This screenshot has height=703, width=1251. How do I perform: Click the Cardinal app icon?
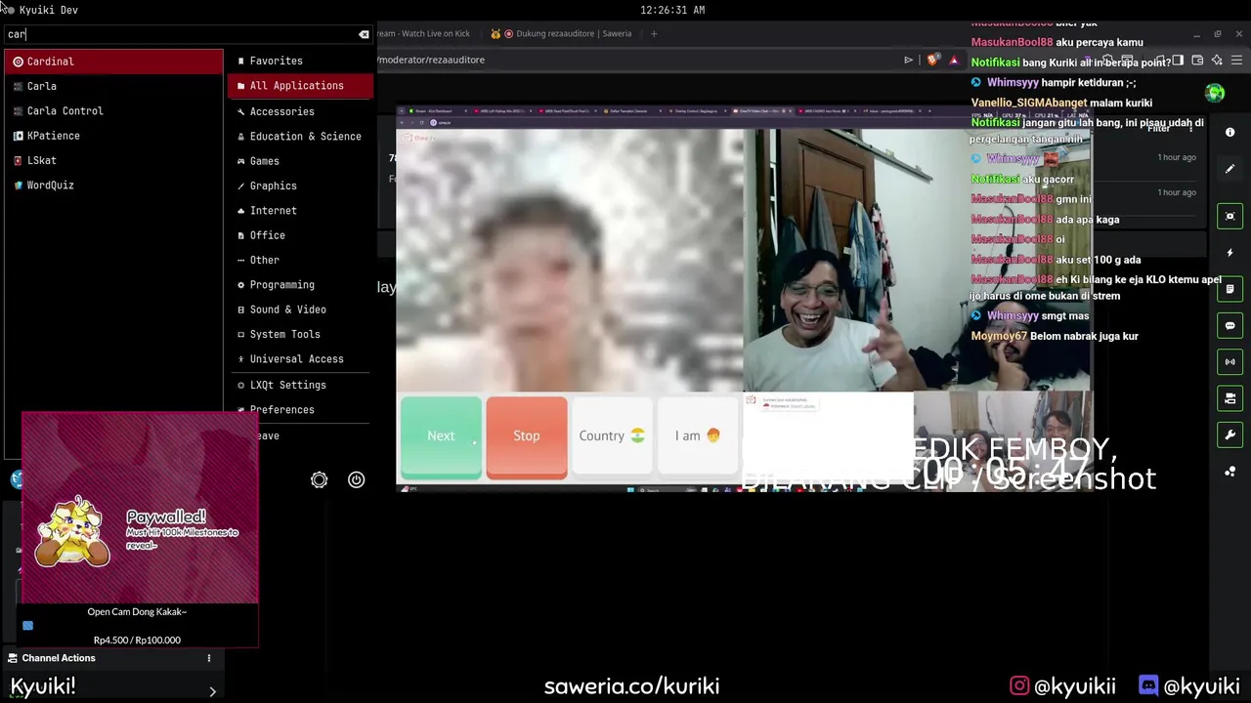click(x=18, y=62)
